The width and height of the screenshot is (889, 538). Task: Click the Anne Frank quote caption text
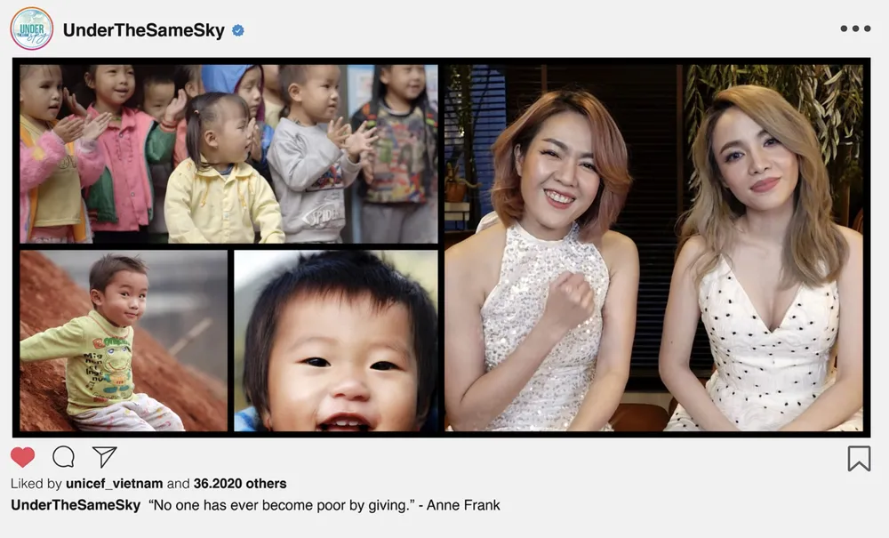(x=324, y=505)
